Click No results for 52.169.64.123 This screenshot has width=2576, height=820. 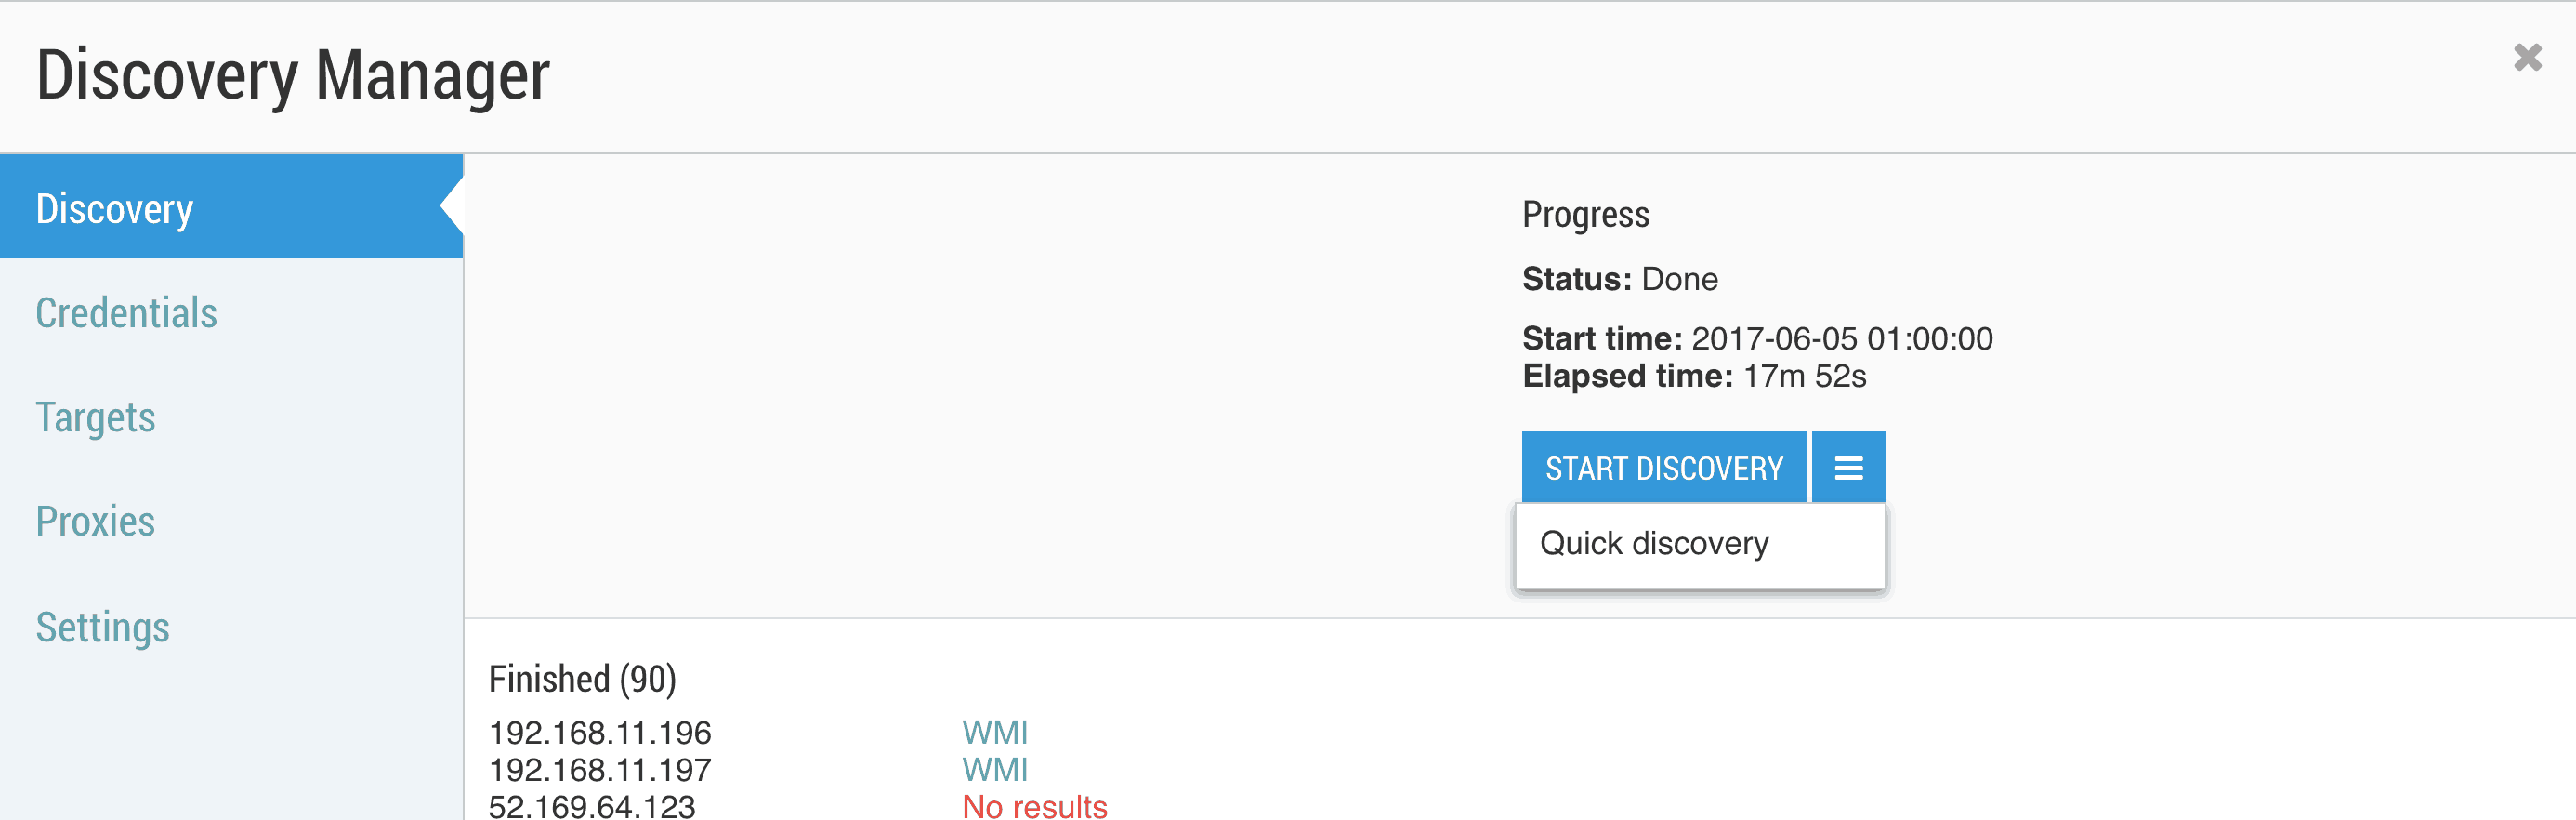click(x=1035, y=807)
